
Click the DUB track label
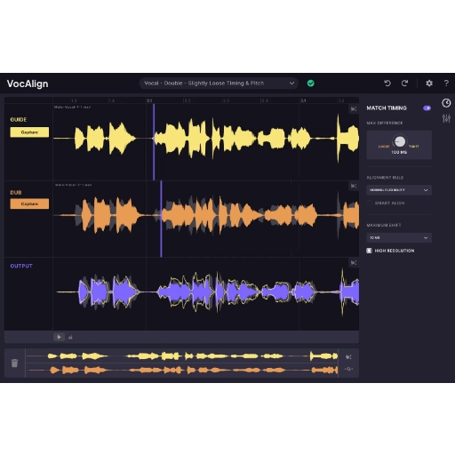(16, 193)
